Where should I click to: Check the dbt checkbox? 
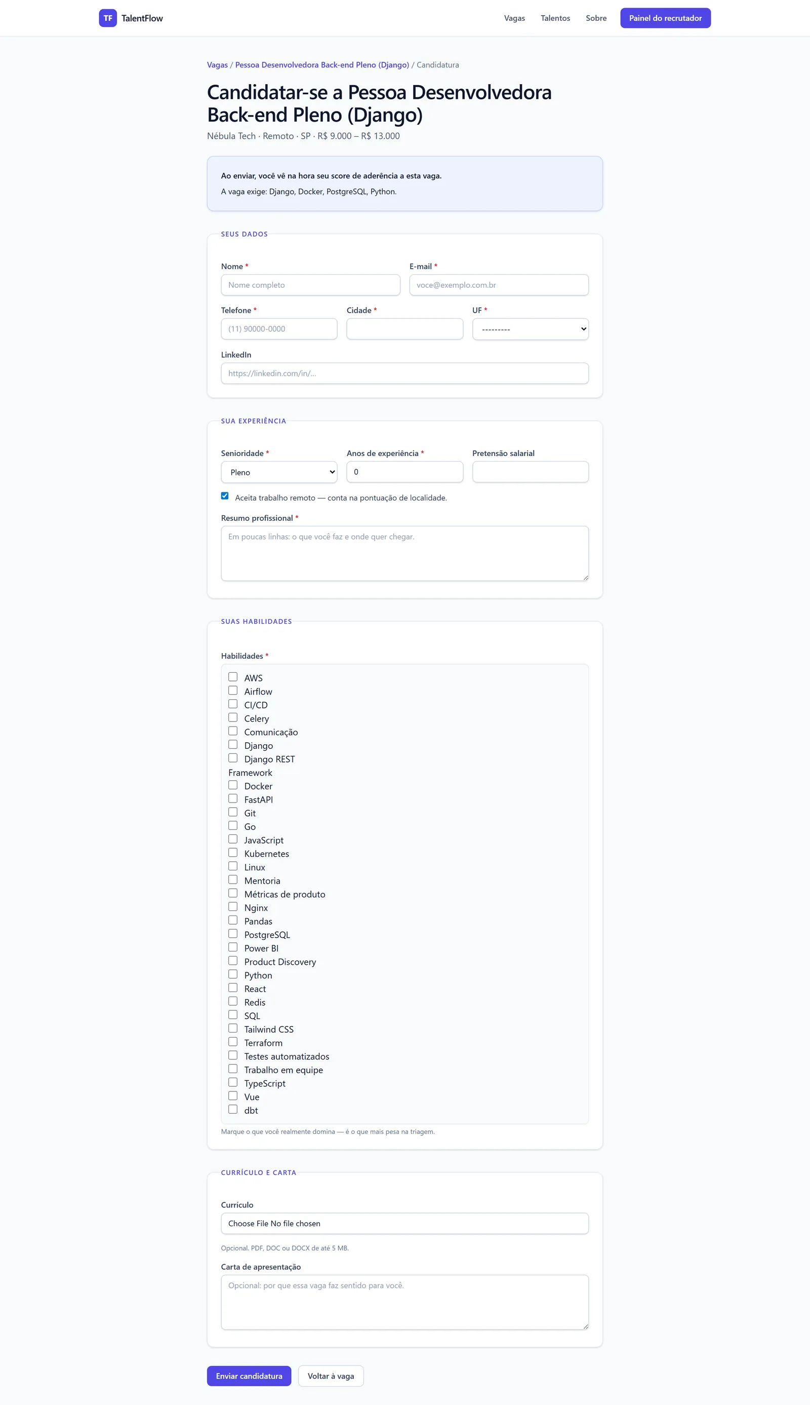233,1110
